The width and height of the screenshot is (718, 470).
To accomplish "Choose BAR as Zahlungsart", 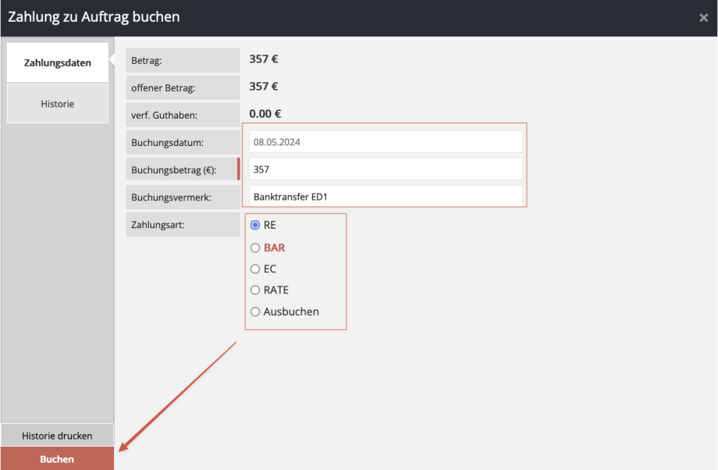I will coord(255,247).
